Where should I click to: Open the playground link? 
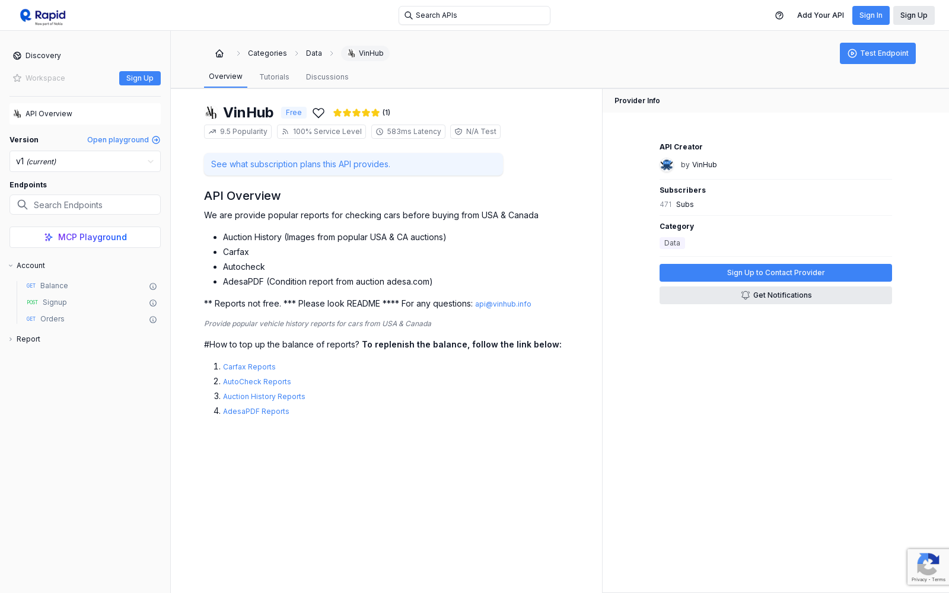click(123, 140)
